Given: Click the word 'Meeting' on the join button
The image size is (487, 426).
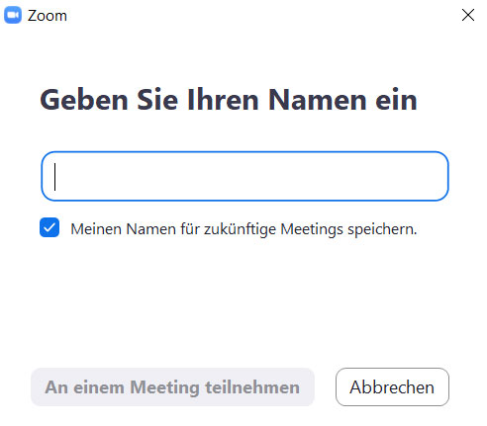Looking at the screenshot, I should coord(164,387).
